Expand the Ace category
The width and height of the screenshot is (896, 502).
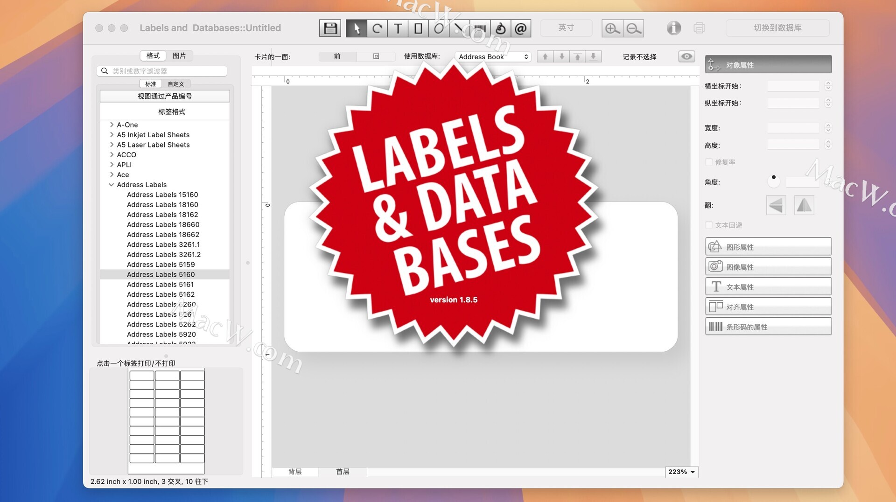(112, 174)
